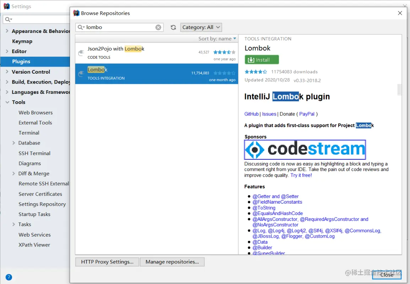Screen dimensions: 410x284
Task: Open Remote SSH External Tools settings
Action: (x=44, y=184)
